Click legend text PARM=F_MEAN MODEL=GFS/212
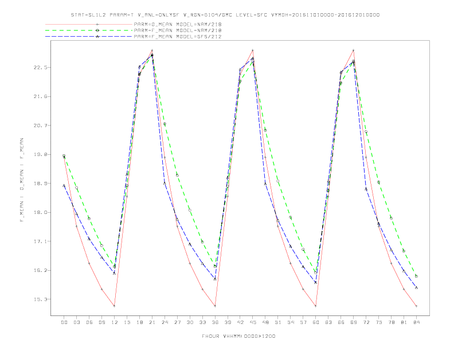The width and height of the screenshot is (454, 351). (178, 37)
